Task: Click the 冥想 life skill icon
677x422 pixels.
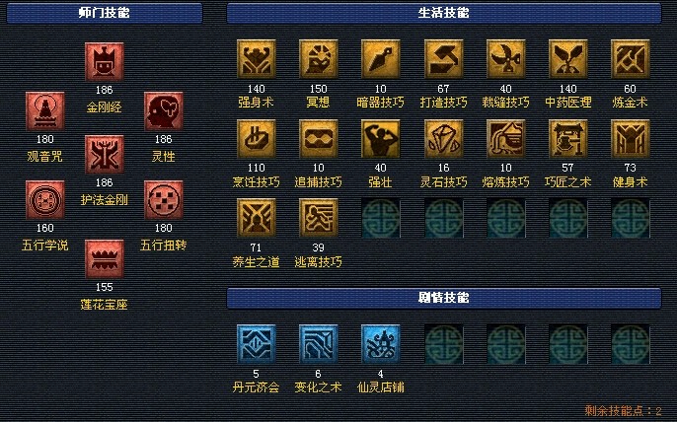Action: [318, 59]
